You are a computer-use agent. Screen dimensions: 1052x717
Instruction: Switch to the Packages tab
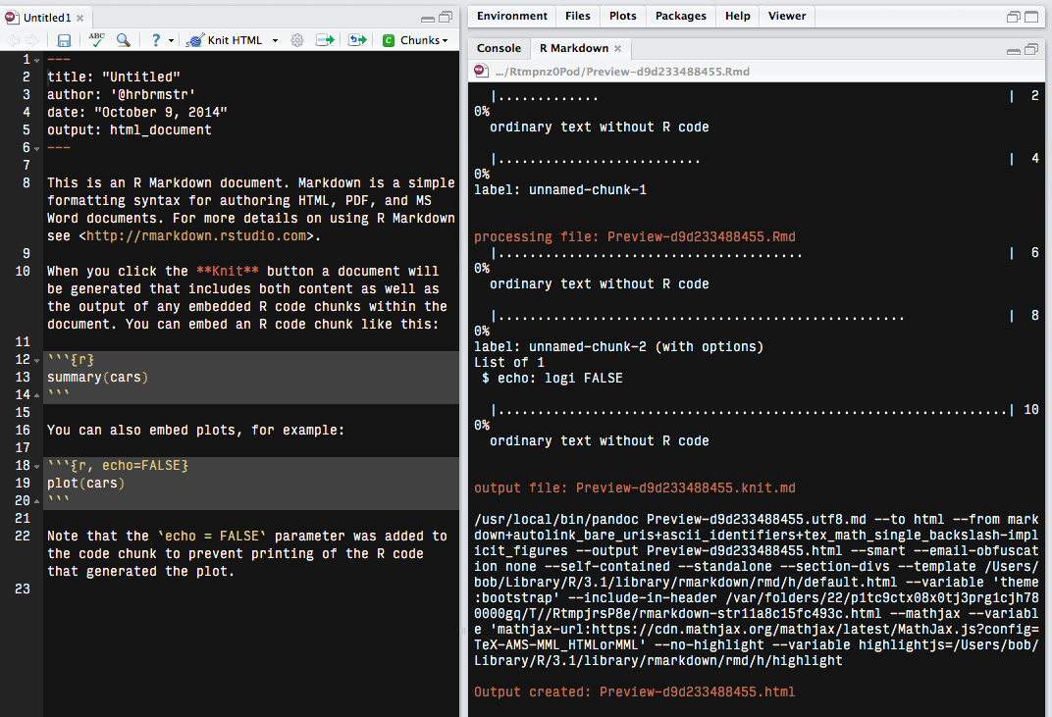pyautogui.click(x=680, y=16)
